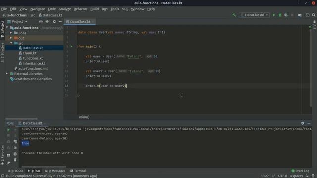
Task: Clear all console output with trash icon
Action: [x=15, y=160]
